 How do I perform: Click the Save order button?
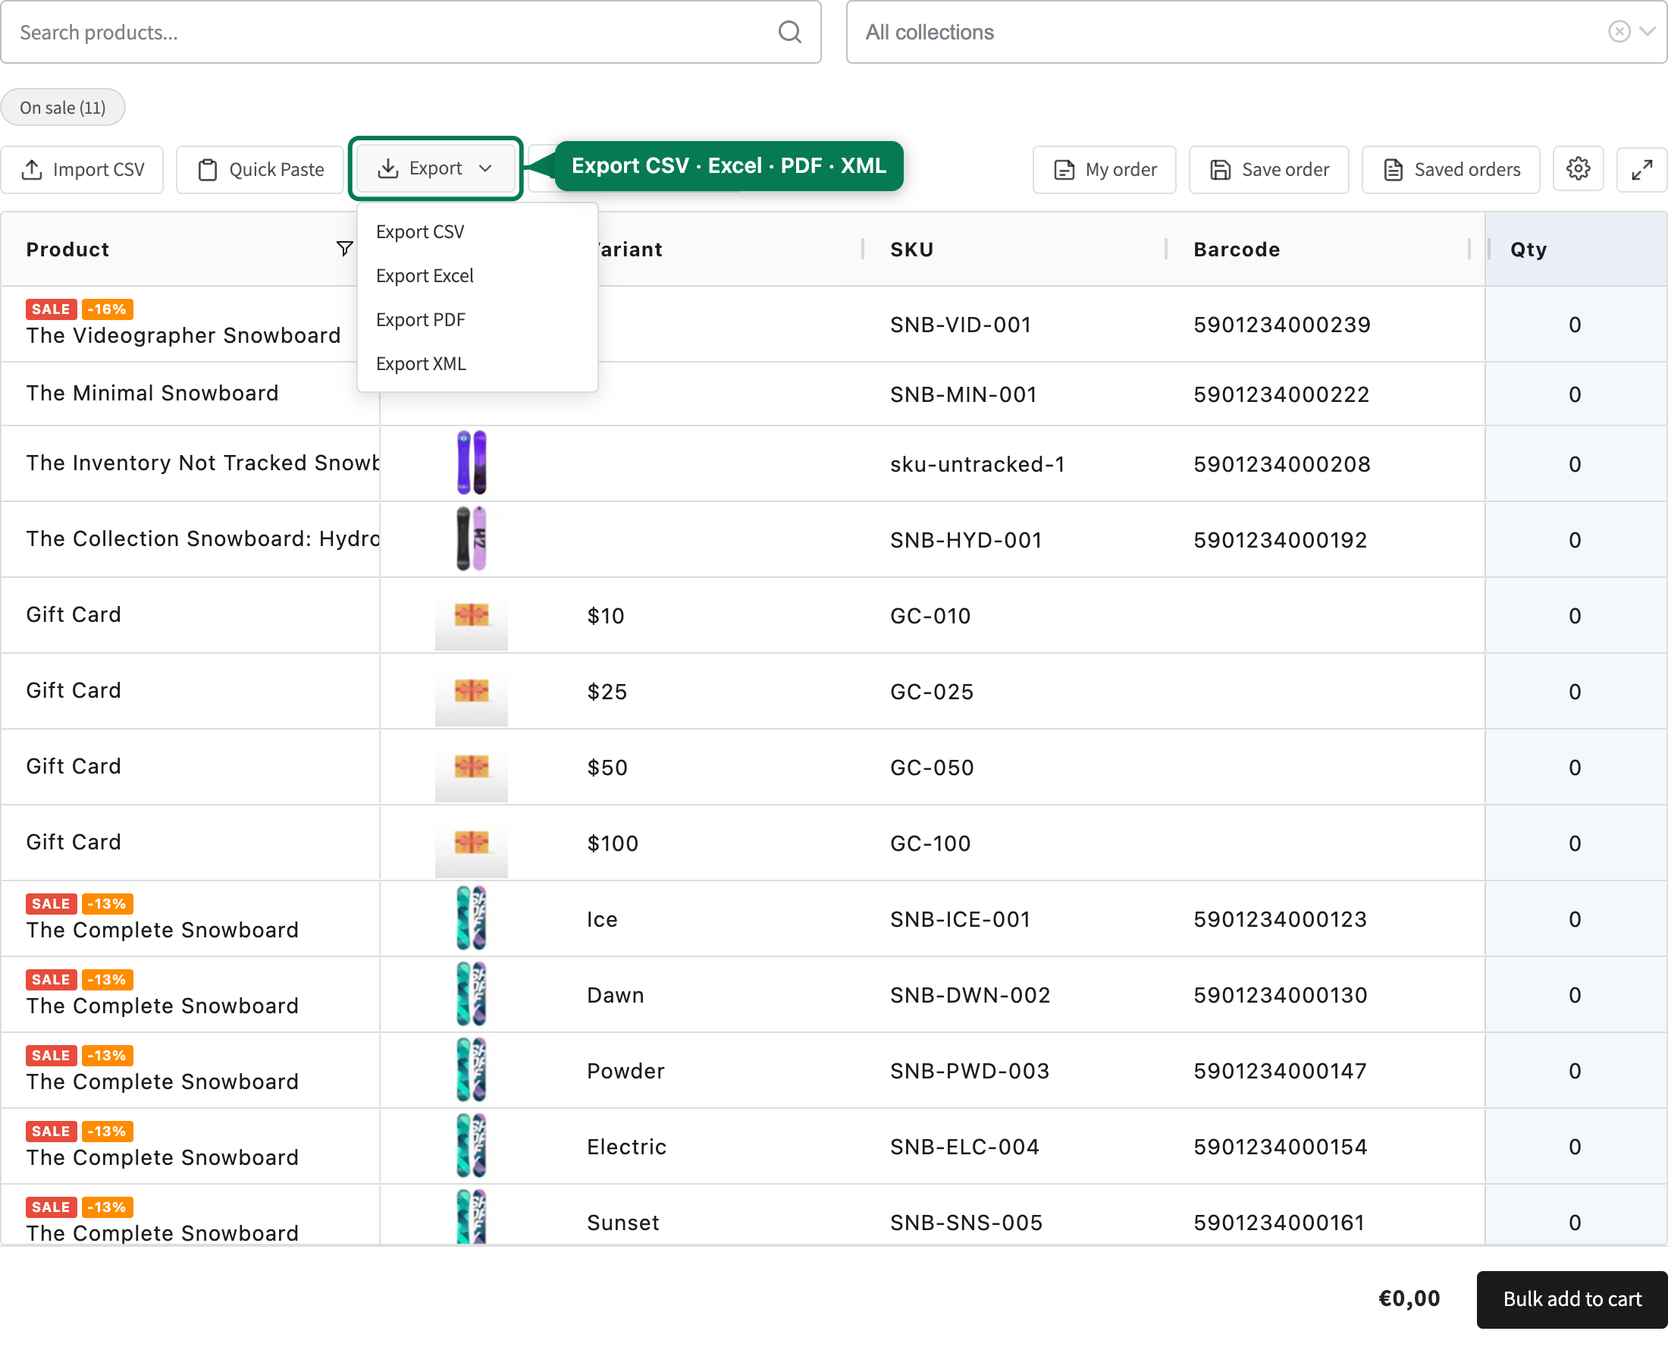1268,169
